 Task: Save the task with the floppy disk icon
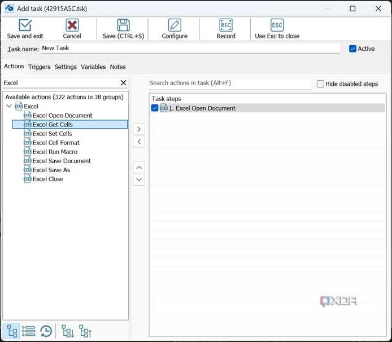coord(124,25)
